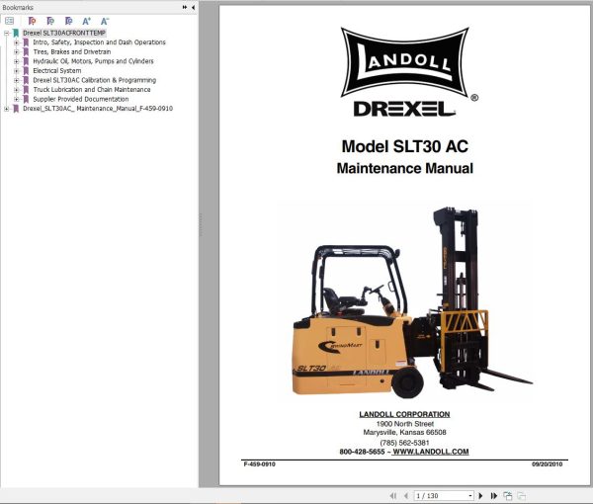The image size is (593, 504).
Task: Open Drexel_SLT30AC_ Maintenance_Manual_F-459-0910 bookmark
Action: pyautogui.click(x=98, y=109)
